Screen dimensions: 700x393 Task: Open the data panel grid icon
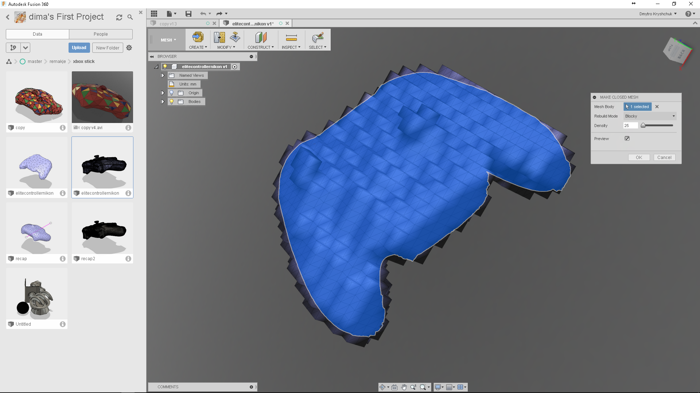154,14
